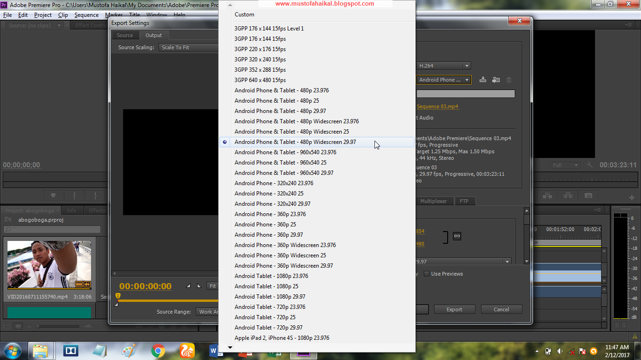The image size is (641, 360).
Task: Open the timeline panel menu icon
Action: [x=597, y=210]
